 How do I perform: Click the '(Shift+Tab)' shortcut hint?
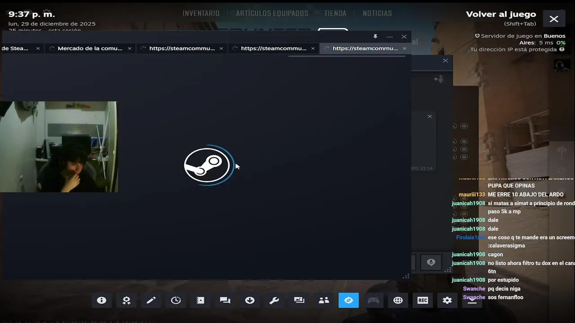click(520, 24)
